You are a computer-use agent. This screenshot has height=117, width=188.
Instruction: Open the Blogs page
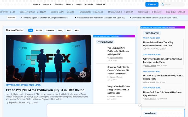79,4
